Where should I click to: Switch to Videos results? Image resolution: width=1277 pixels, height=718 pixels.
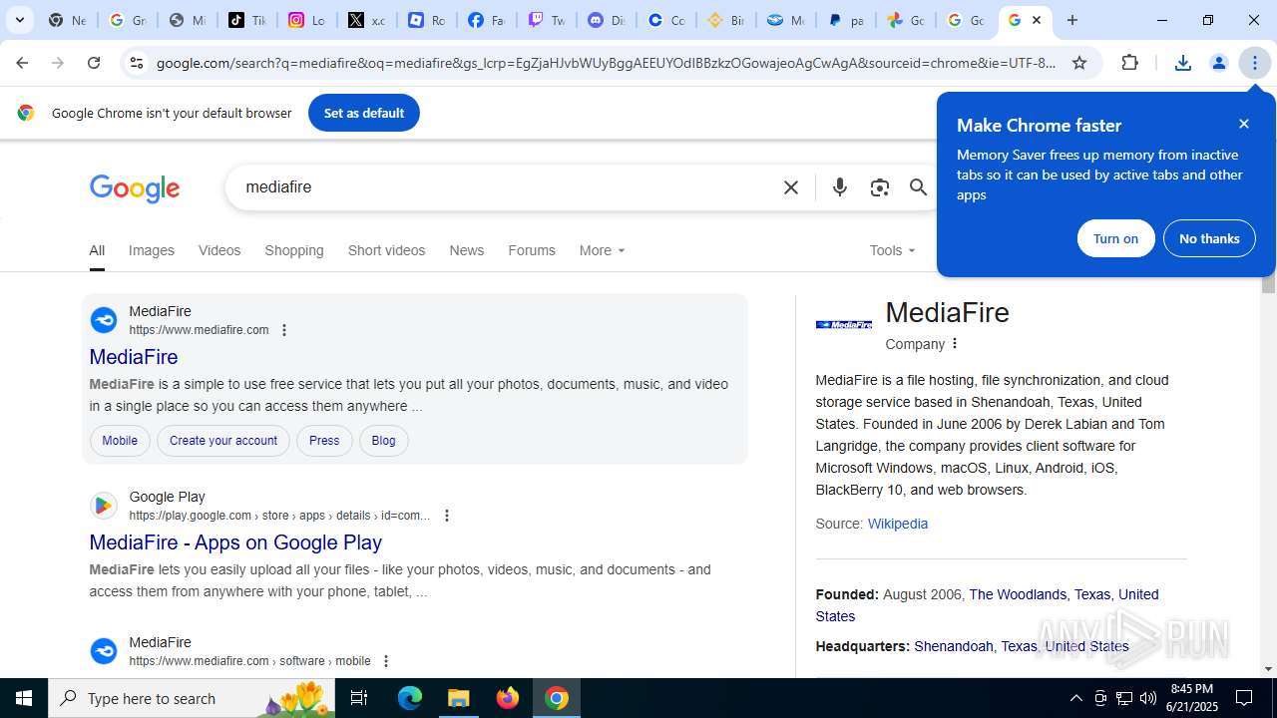(x=219, y=250)
